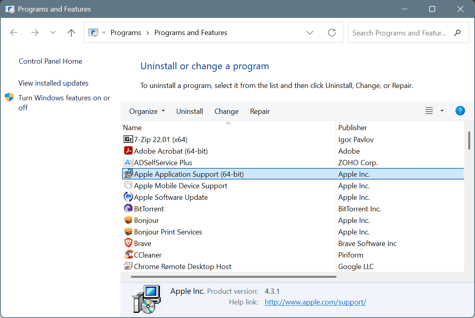
Task: Click the Windows features shield icon
Action: (x=9, y=98)
